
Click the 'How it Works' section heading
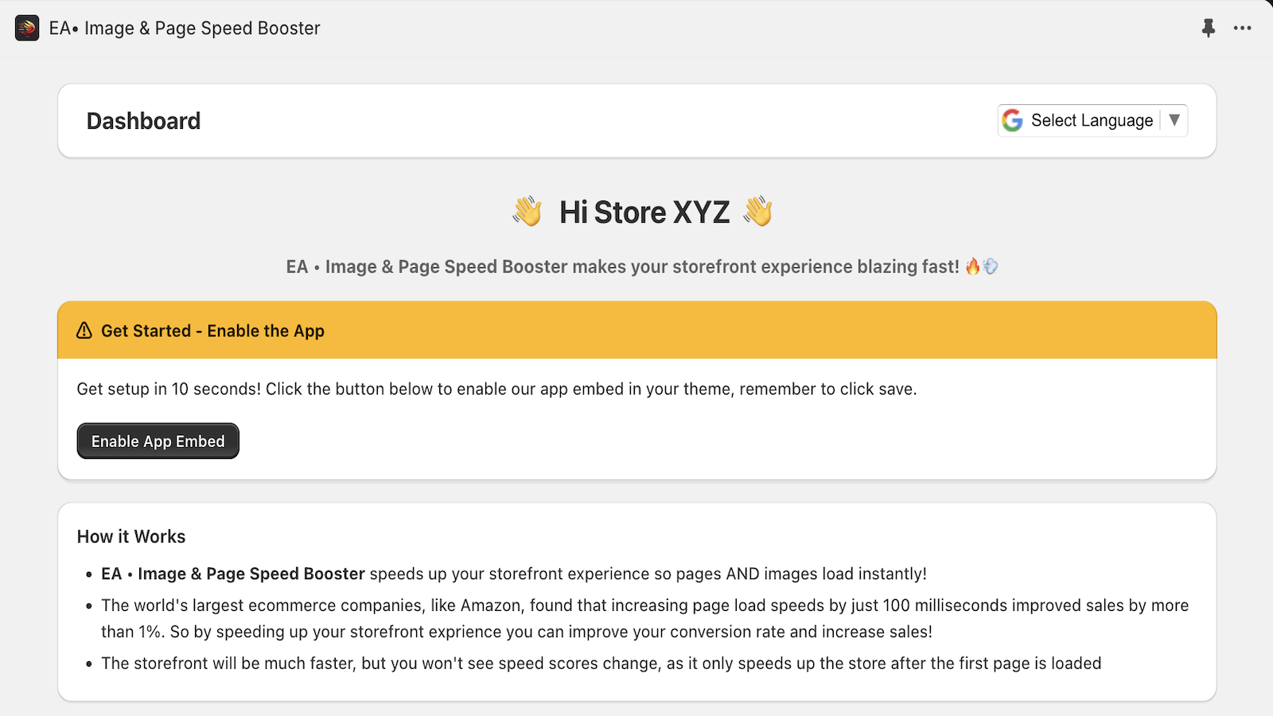tap(131, 537)
